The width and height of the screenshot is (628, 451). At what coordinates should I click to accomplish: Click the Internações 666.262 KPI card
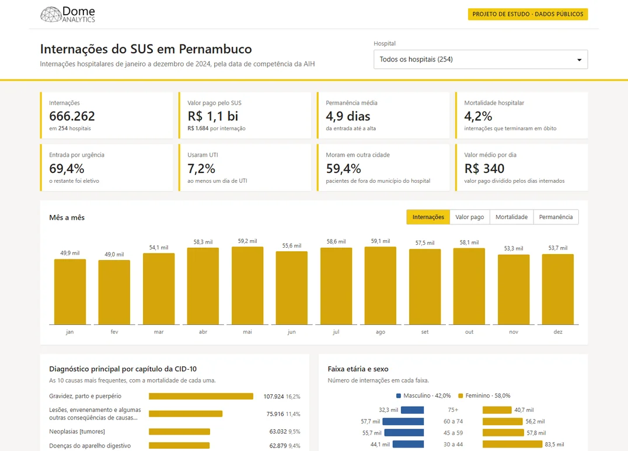click(107, 116)
